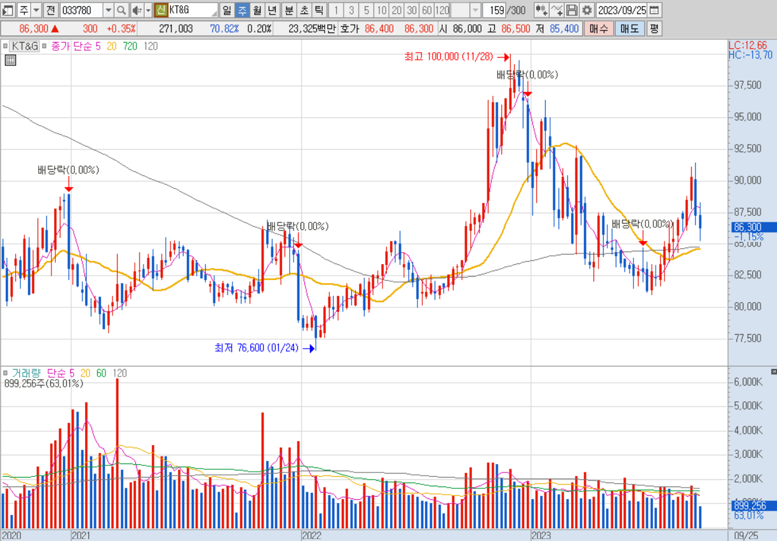Click the small grid tool icon below the KT&G label
This screenshot has height=541, width=777.
[10, 60]
